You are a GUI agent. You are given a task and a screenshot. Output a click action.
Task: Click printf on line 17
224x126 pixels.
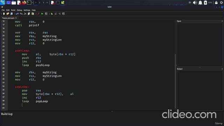coord(34,25)
